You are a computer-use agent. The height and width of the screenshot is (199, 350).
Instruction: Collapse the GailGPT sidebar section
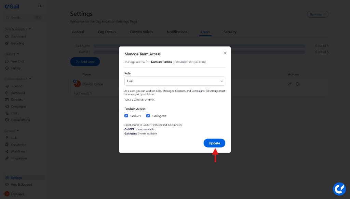12,54
